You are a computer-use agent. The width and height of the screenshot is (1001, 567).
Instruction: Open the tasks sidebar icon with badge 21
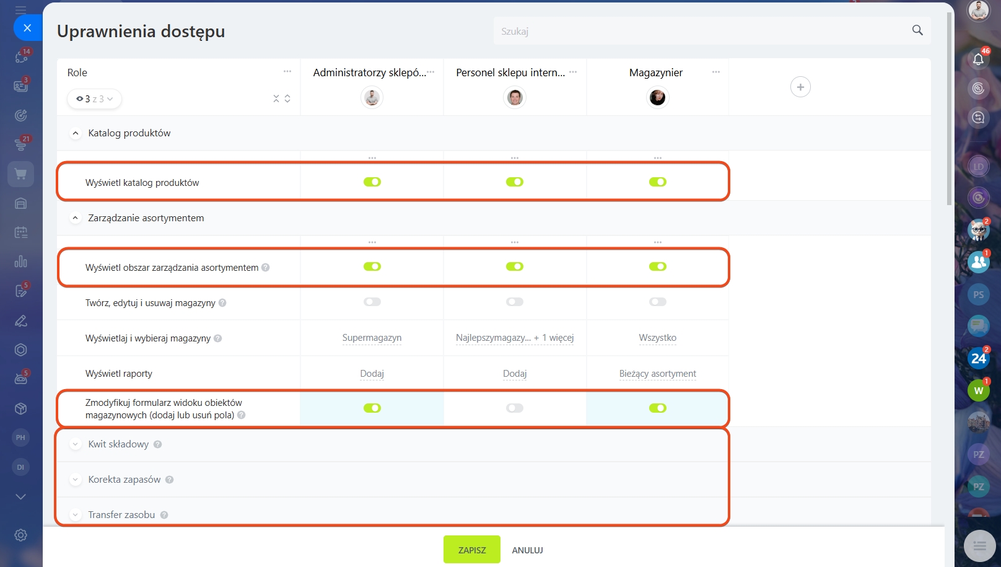pyautogui.click(x=21, y=144)
